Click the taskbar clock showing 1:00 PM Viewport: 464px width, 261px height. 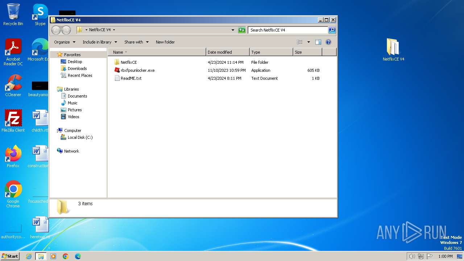tap(445, 256)
